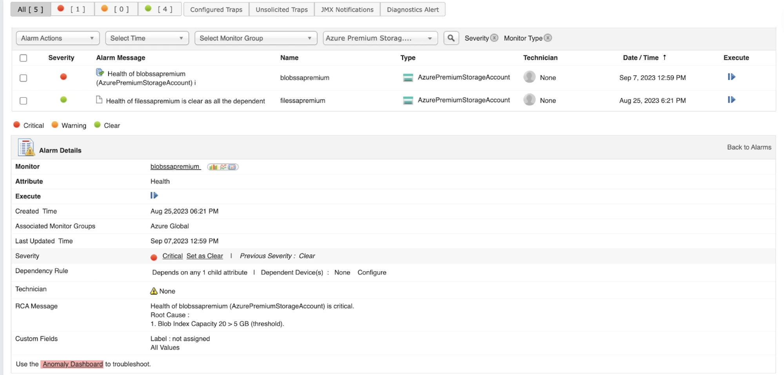Click the Label : not assigned custom field
The height and width of the screenshot is (375, 784).
click(x=180, y=339)
